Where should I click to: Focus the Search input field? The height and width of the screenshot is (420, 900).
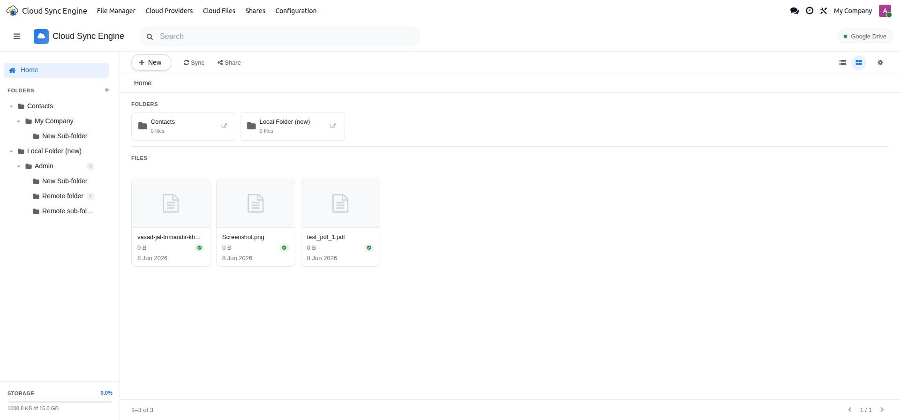point(280,37)
